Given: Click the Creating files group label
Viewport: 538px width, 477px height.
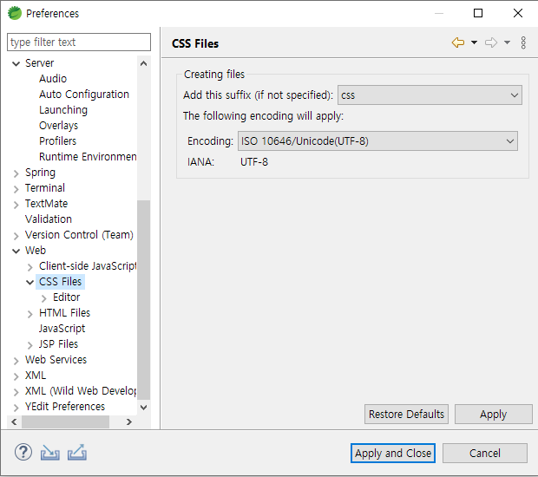Looking at the screenshot, I should coord(214,74).
